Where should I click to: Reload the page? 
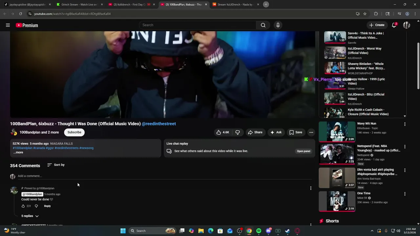20,14
